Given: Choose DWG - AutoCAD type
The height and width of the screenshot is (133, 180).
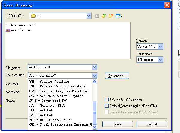Looking at the screenshot, I should click(x=60, y=115).
